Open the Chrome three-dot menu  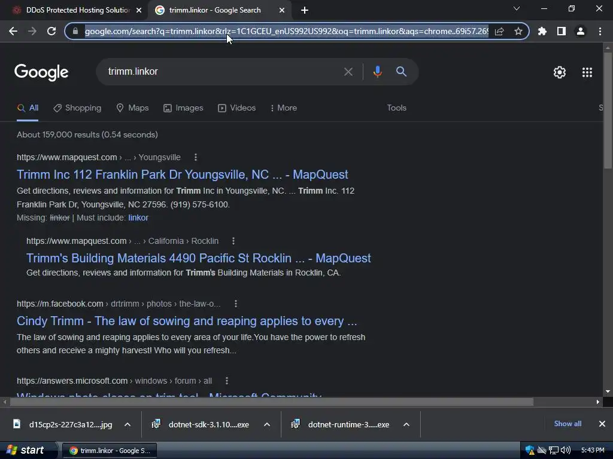600,31
